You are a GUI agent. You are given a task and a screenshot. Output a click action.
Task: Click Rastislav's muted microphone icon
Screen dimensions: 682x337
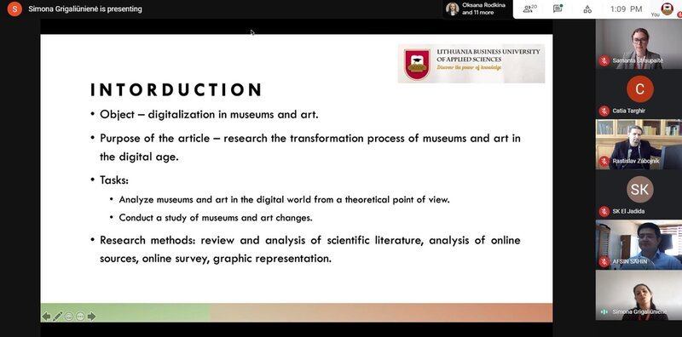coord(604,161)
